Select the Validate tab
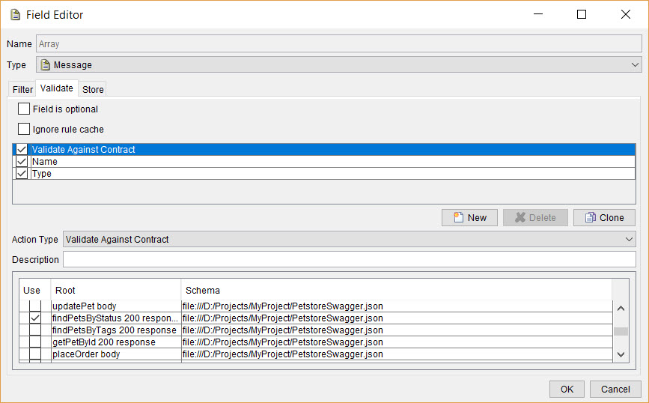 57,88
